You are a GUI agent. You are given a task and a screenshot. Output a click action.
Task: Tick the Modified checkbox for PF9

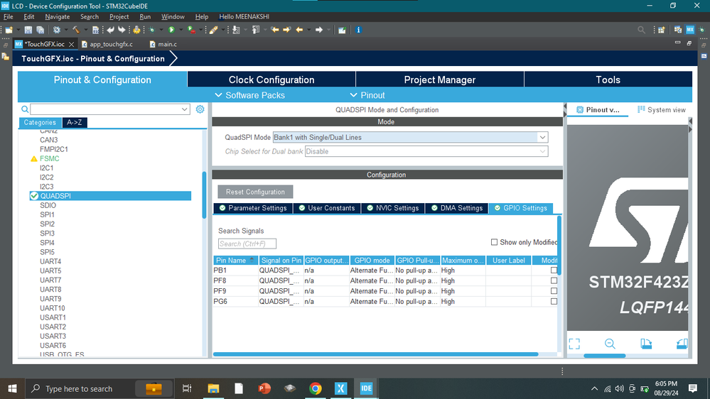(554, 291)
